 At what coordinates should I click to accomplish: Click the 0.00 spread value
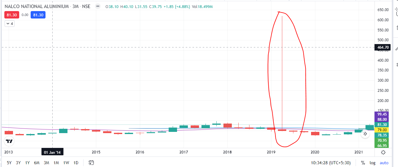(x=25, y=14)
